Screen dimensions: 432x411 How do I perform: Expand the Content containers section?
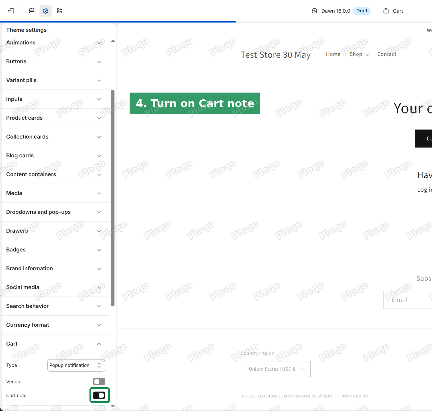tap(56, 174)
